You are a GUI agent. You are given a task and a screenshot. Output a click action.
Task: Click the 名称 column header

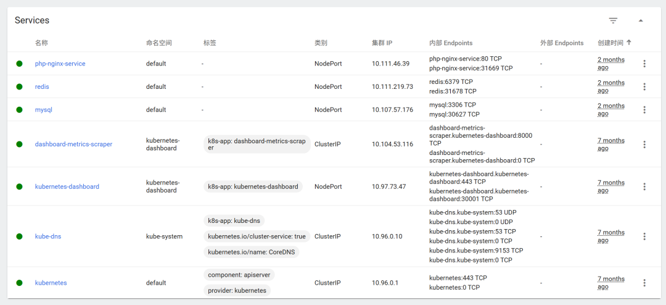pos(41,43)
